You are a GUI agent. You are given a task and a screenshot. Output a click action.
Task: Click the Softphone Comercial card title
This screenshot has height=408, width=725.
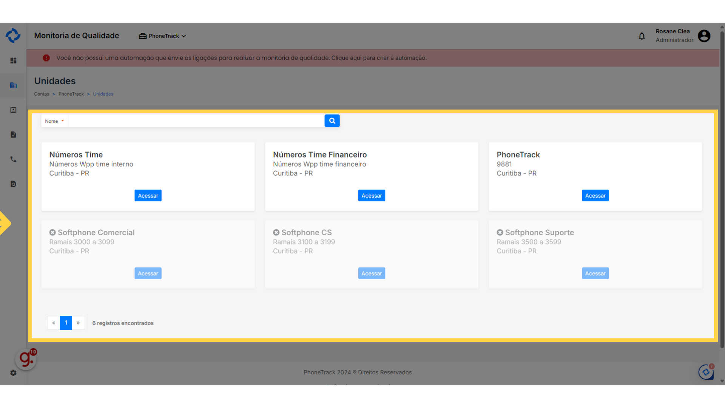[96, 232]
